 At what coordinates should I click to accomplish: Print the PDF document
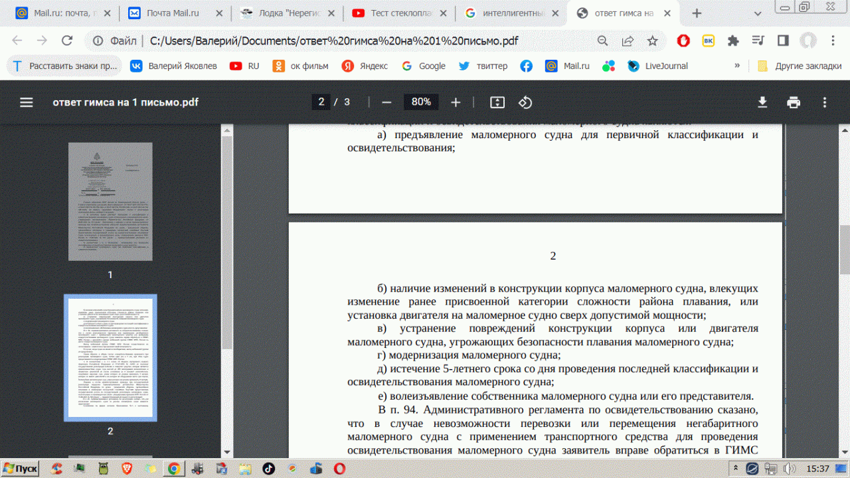coord(794,102)
